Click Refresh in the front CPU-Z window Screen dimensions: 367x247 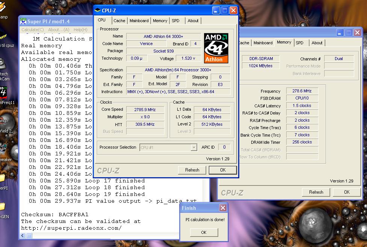(192, 170)
